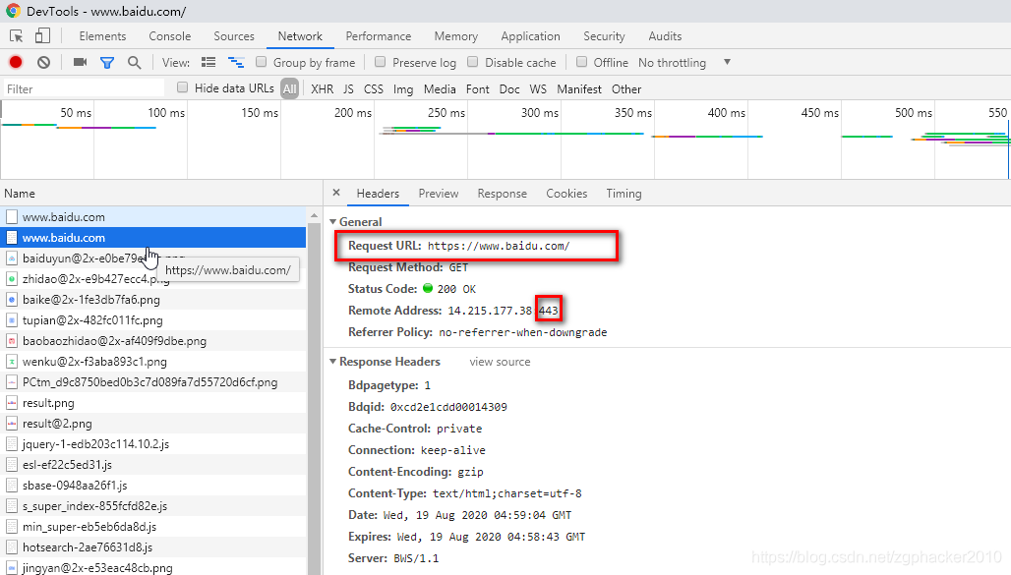Viewport: 1011px width, 575px height.
Task: Check the Offline checkbox
Action: coord(581,62)
